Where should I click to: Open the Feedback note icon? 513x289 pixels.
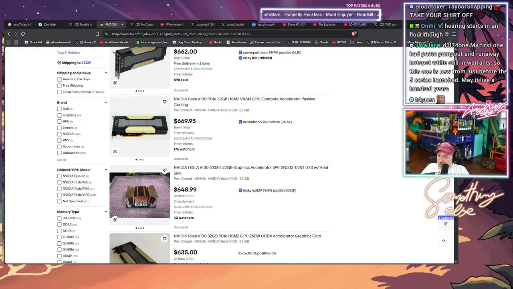(x=445, y=224)
